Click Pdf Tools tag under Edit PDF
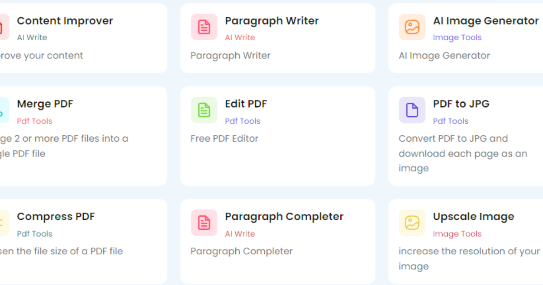This screenshot has width=543, height=285. 243,121
